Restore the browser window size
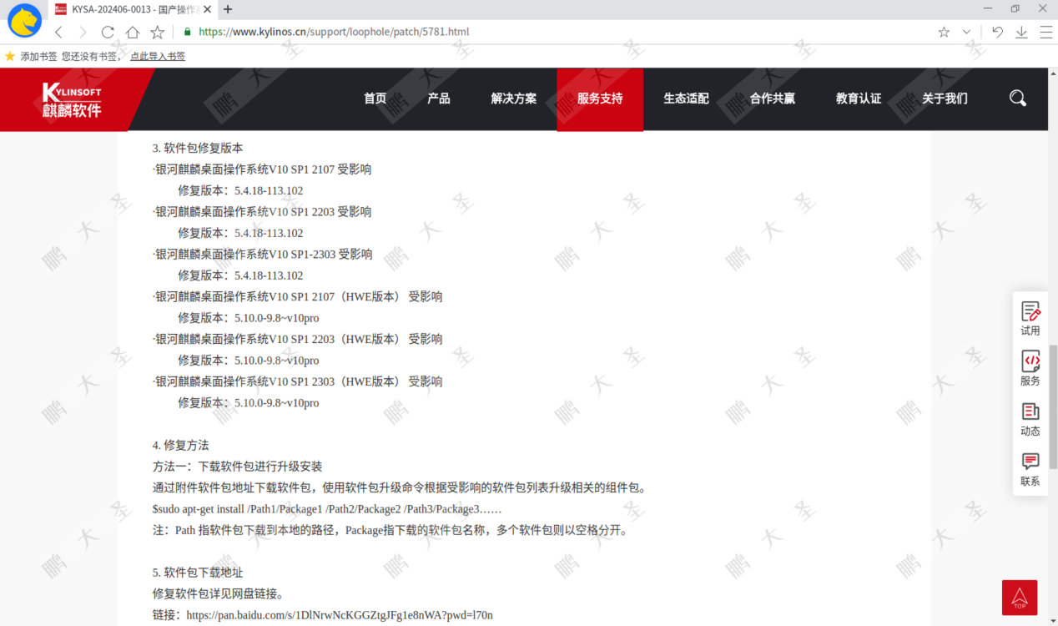 click(1015, 9)
